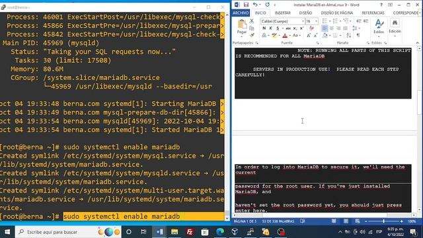The image size is (423, 238).
Task: Click the 338 PALABRAS word count
Action: tap(278, 221)
